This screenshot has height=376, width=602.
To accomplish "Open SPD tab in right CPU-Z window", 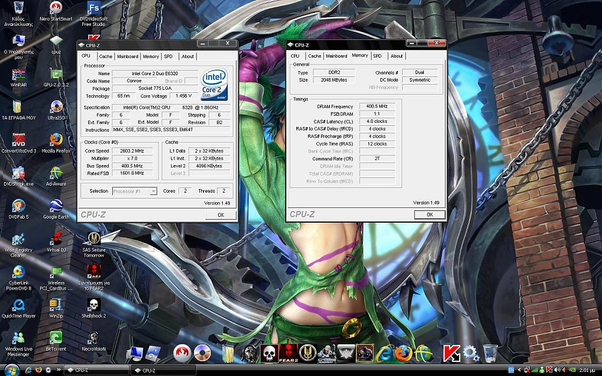I will tap(377, 56).
